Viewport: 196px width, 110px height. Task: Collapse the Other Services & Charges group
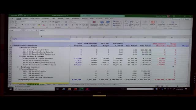pyautogui.click(x=20, y=56)
